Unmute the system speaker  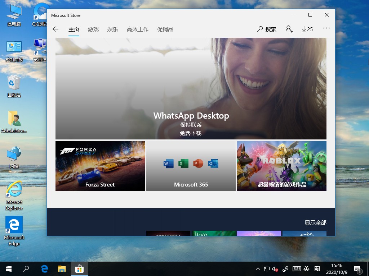(x=275, y=268)
